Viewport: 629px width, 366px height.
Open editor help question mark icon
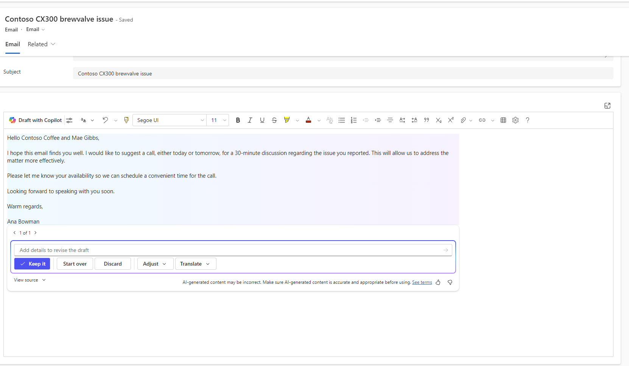click(528, 120)
